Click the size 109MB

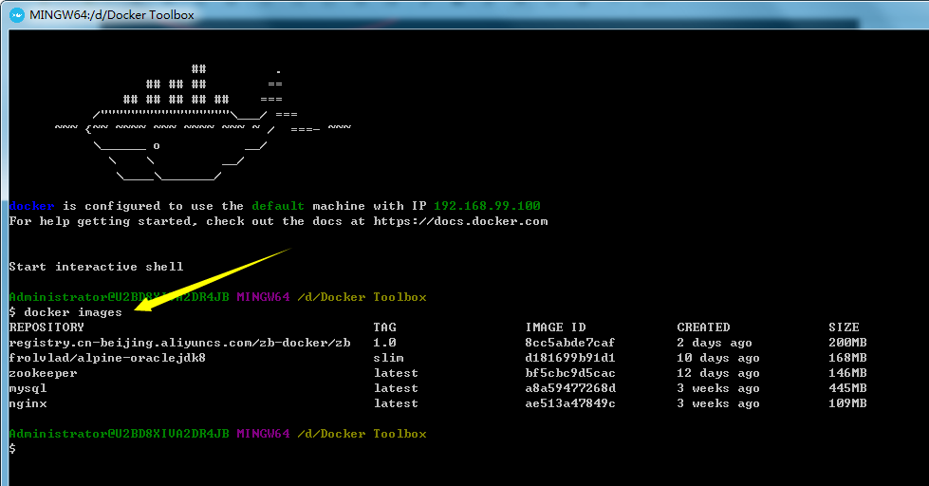click(847, 403)
